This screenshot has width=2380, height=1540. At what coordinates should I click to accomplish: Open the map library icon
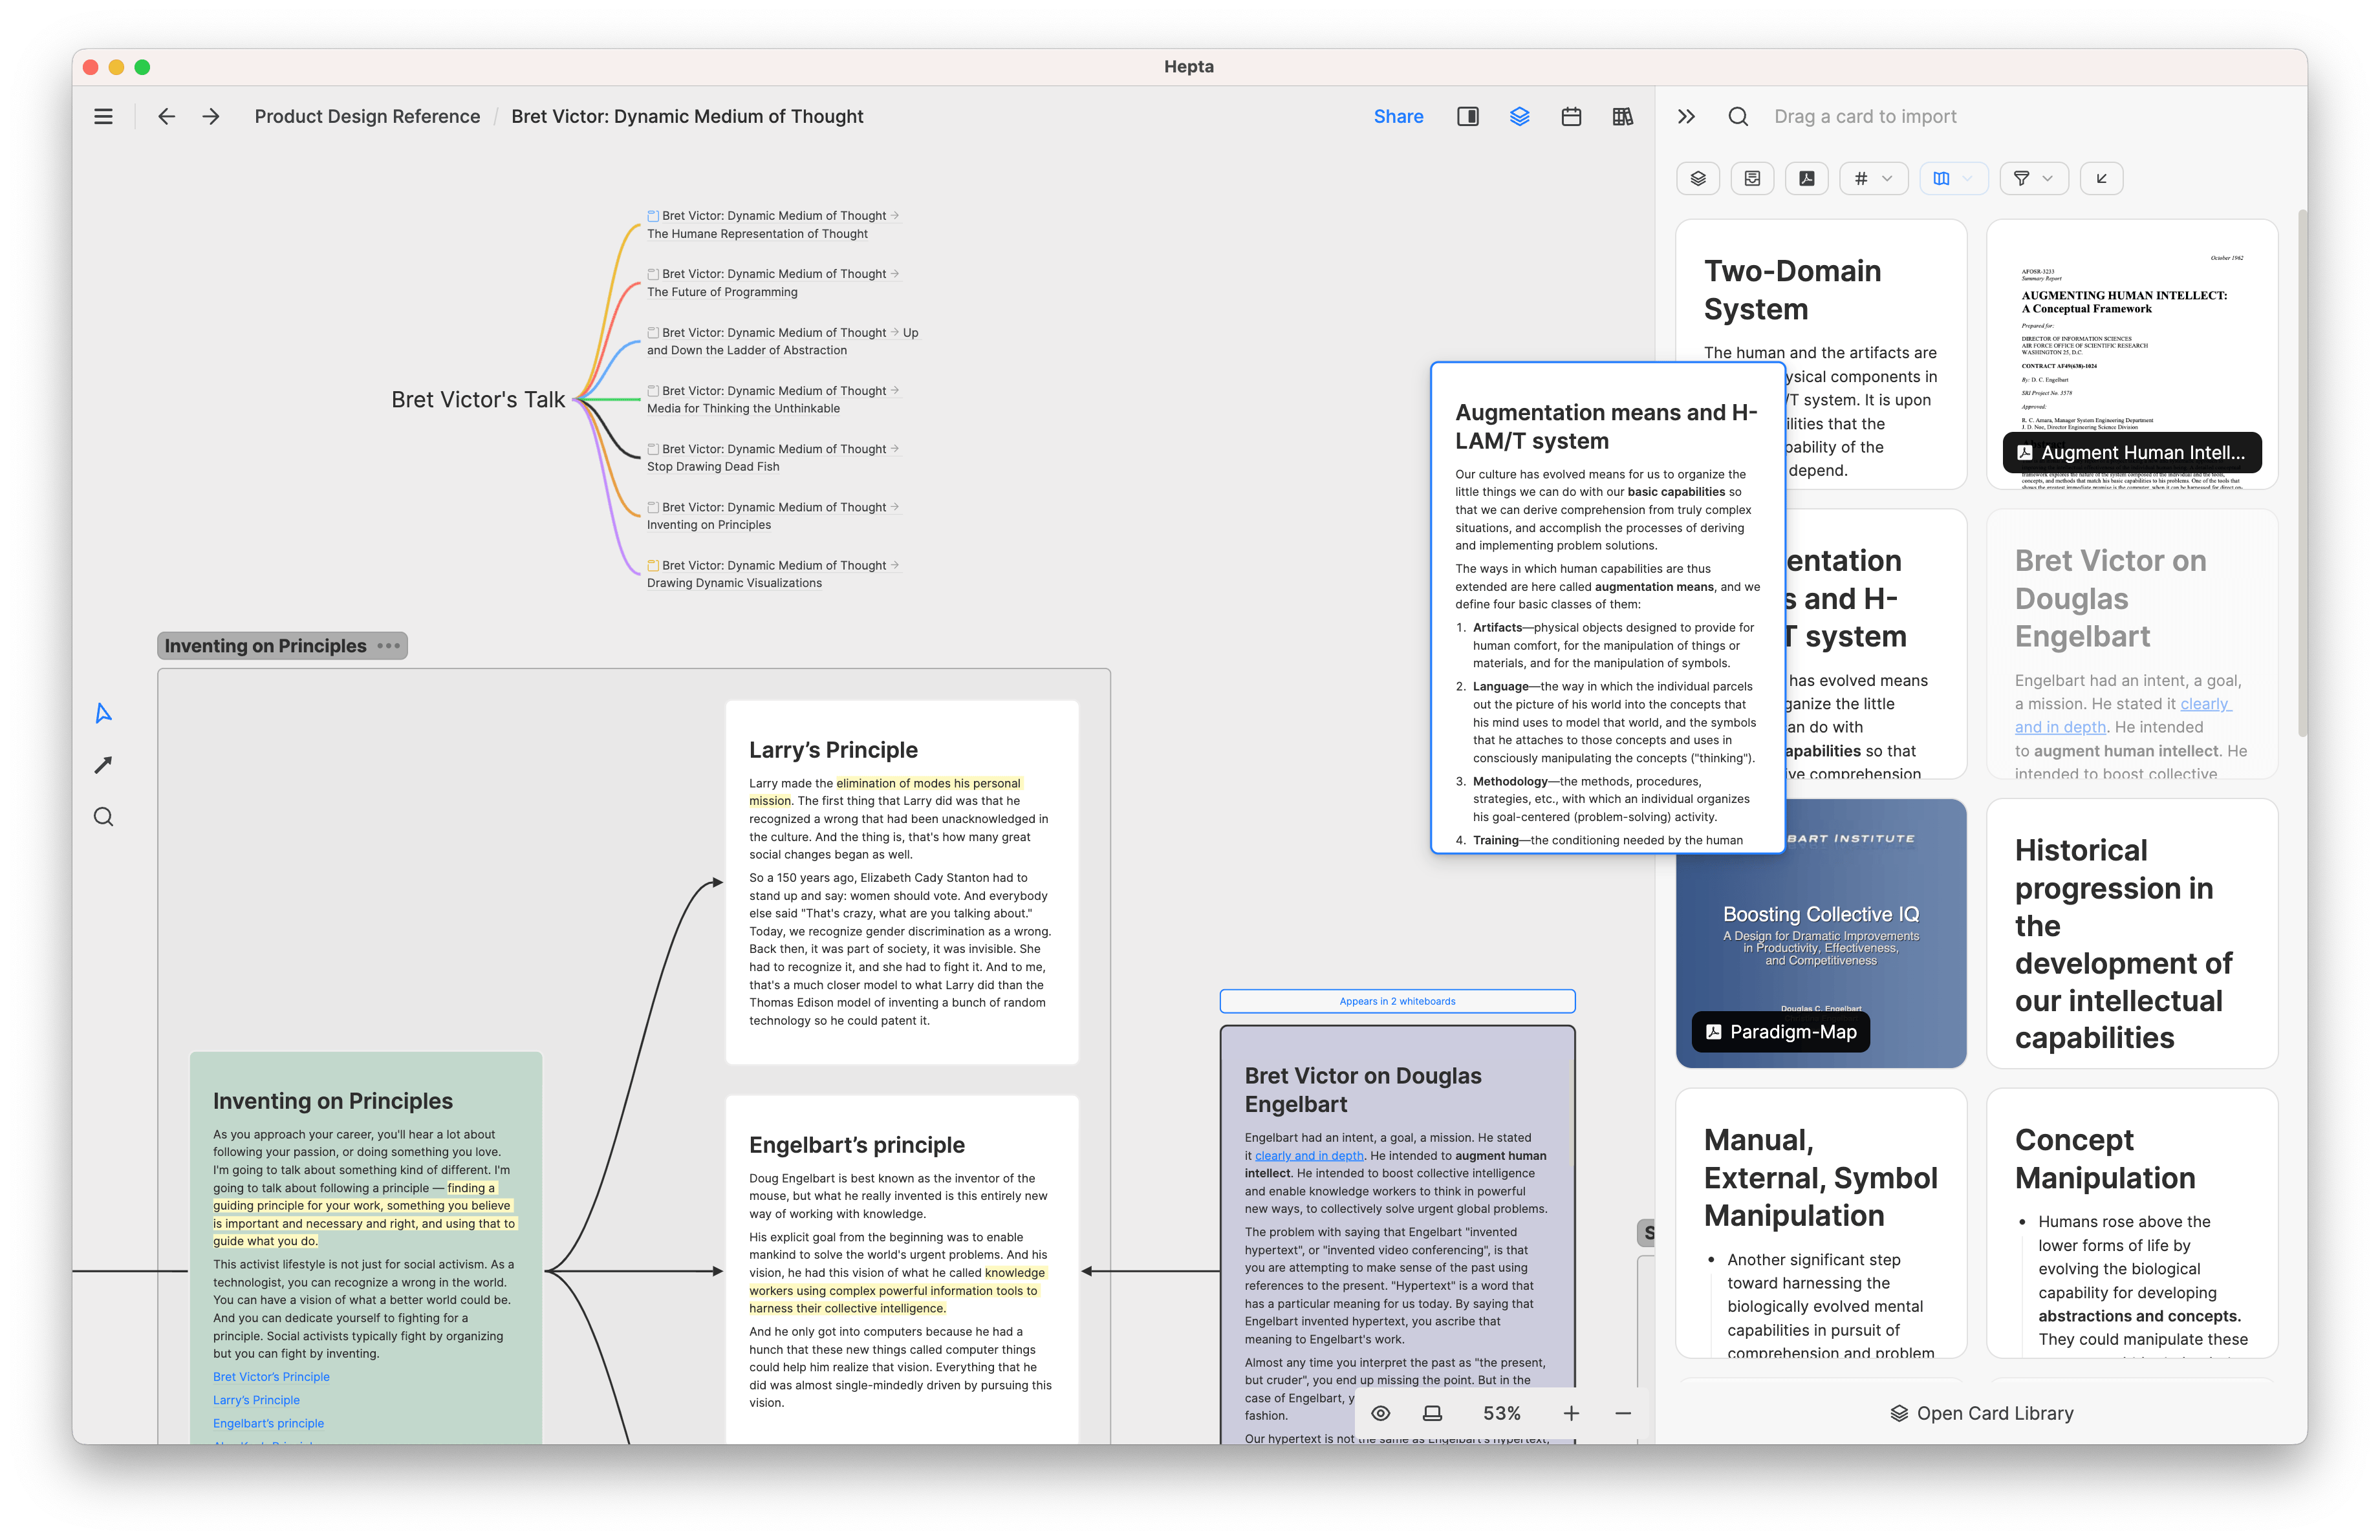tap(1622, 116)
